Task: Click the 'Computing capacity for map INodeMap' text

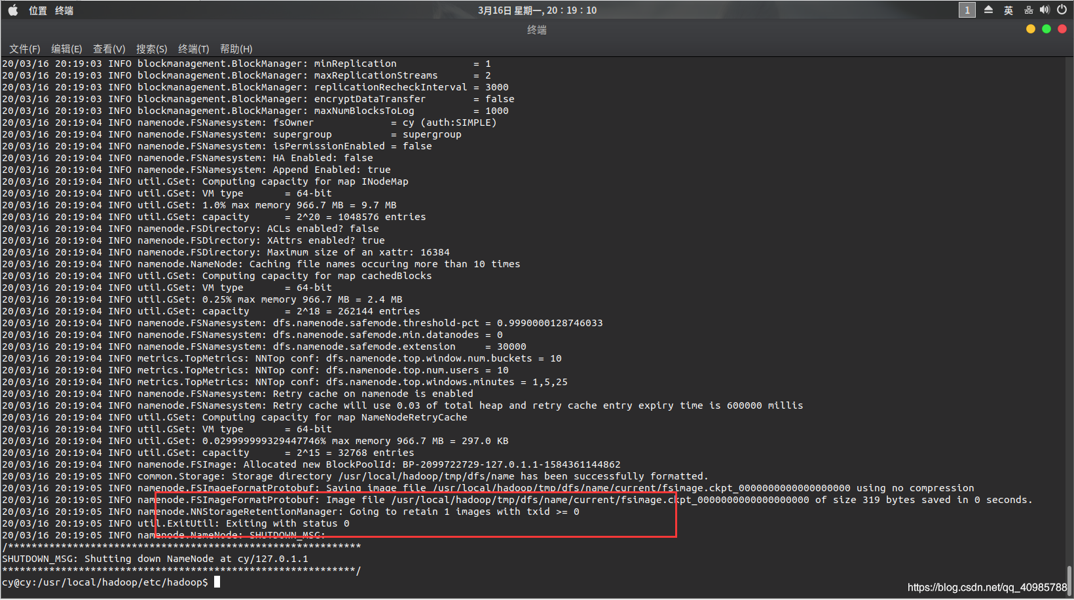Action: click(305, 181)
